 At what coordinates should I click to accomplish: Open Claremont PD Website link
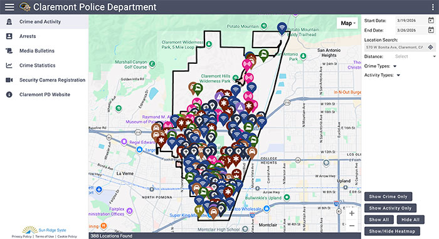45,94
